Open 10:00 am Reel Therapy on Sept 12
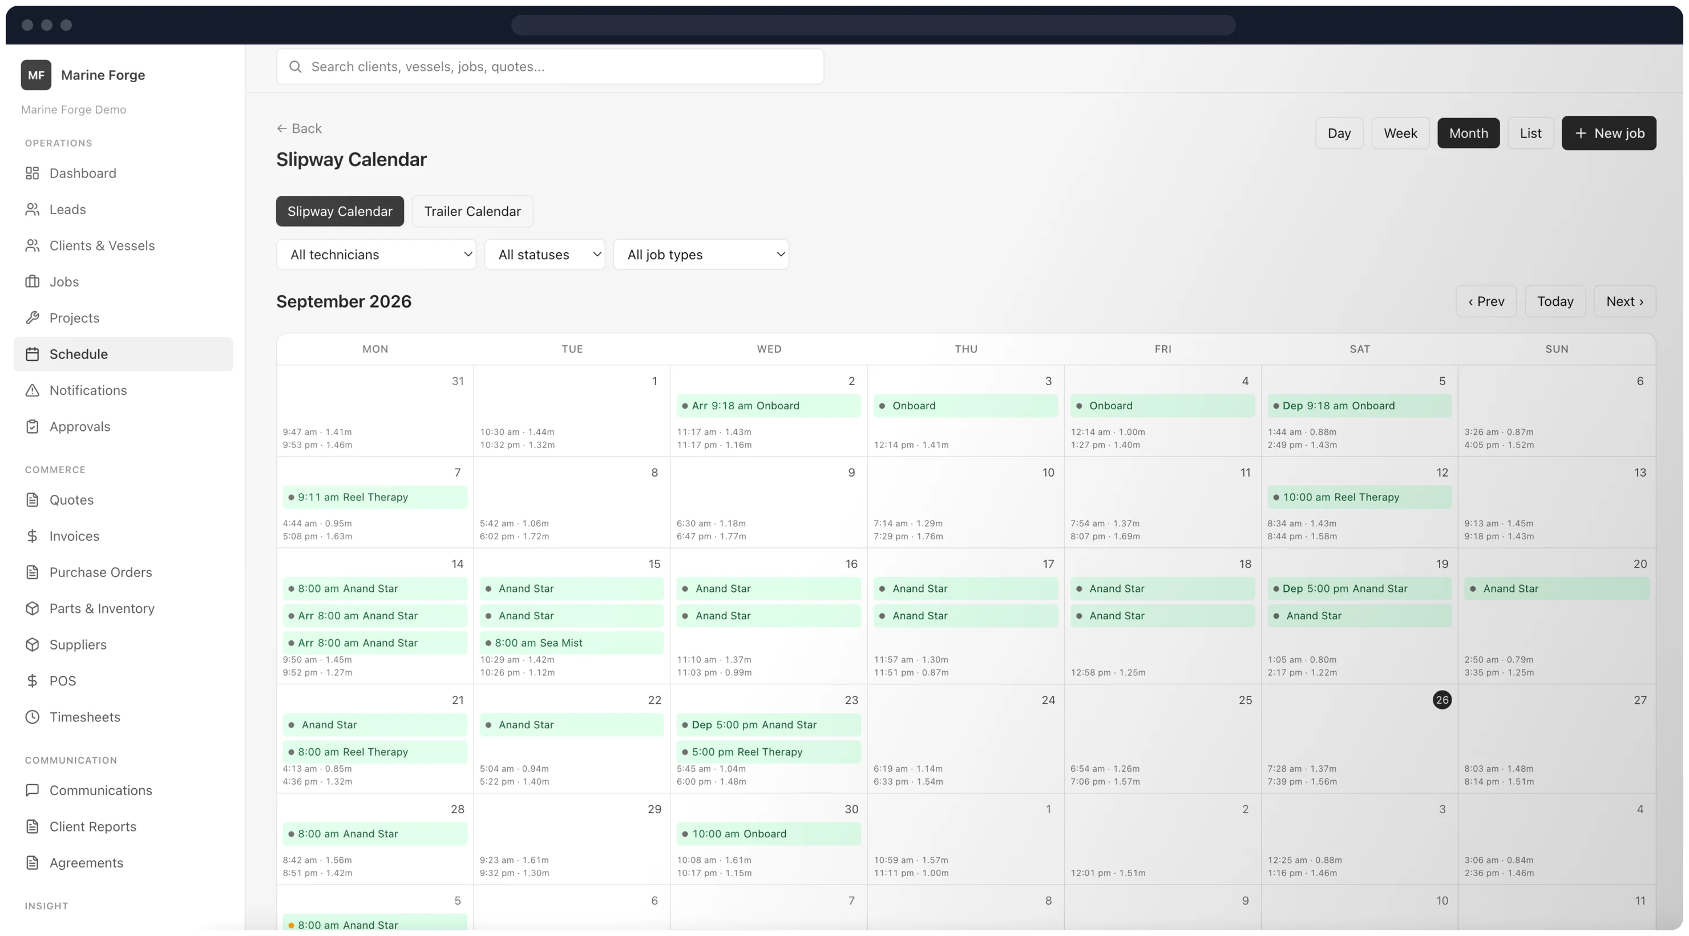 (1359, 498)
